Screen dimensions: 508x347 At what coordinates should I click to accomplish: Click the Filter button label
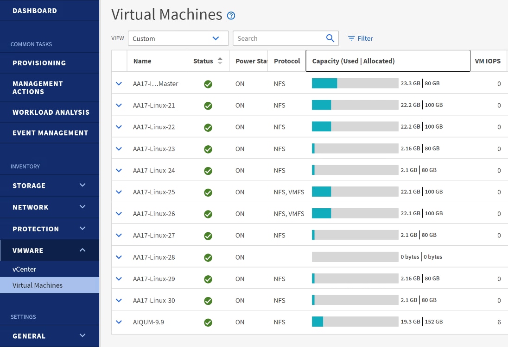(365, 38)
